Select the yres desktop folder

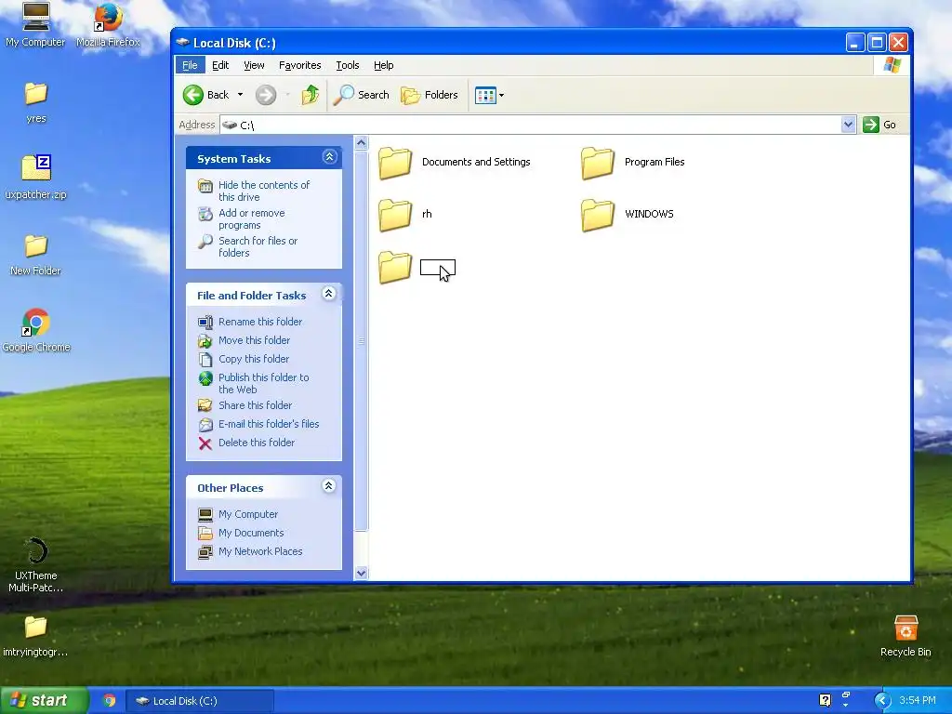pyautogui.click(x=36, y=102)
